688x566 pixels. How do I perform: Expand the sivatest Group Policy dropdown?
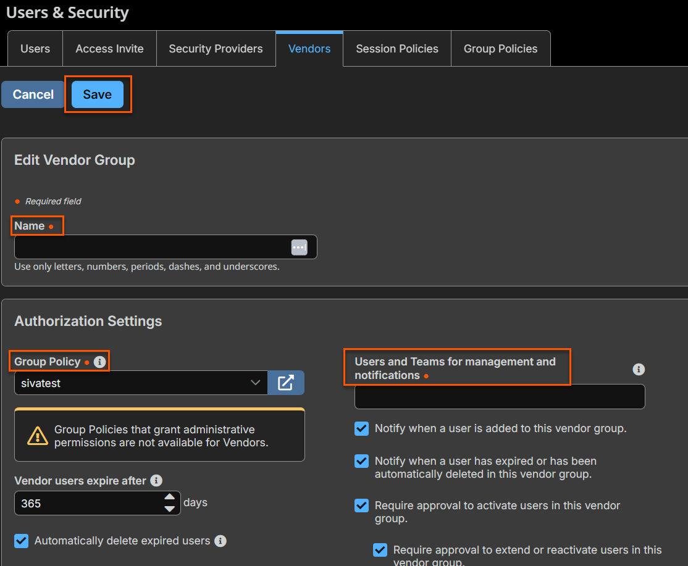tap(141, 383)
